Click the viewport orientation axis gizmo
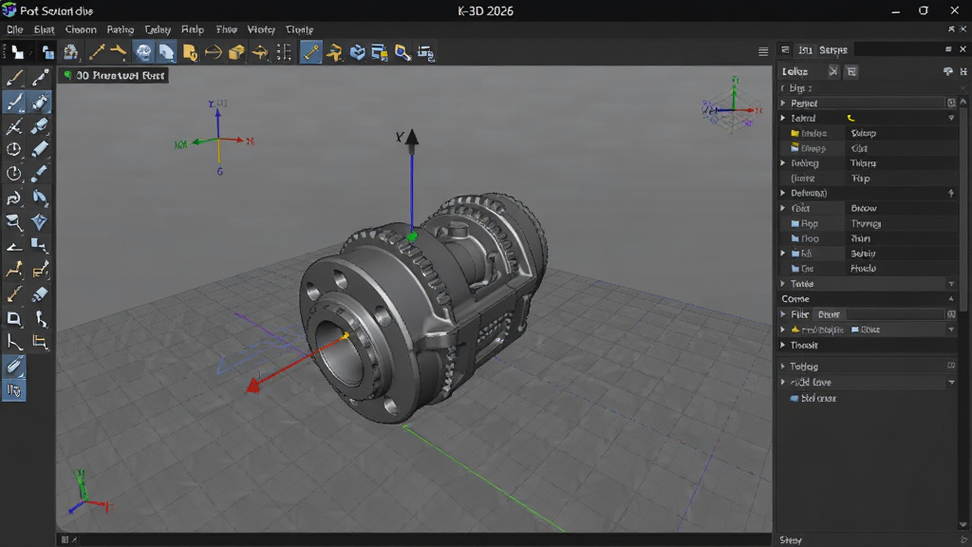 coord(733,107)
